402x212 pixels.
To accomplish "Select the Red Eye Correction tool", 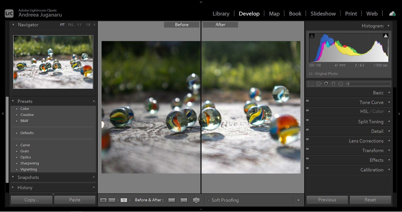I will [326, 84].
